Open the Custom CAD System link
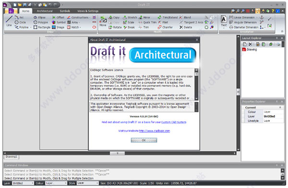 click(174, 122)
